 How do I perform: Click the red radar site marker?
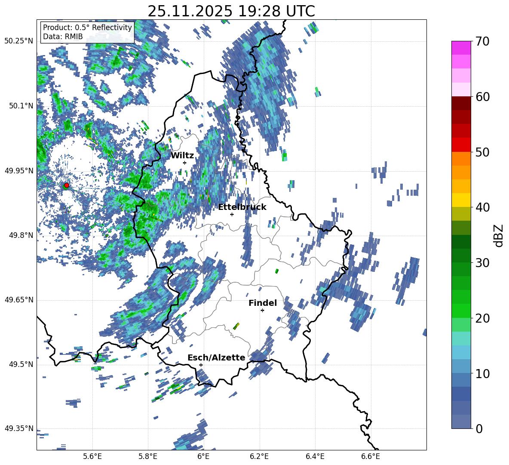(67, 185)
